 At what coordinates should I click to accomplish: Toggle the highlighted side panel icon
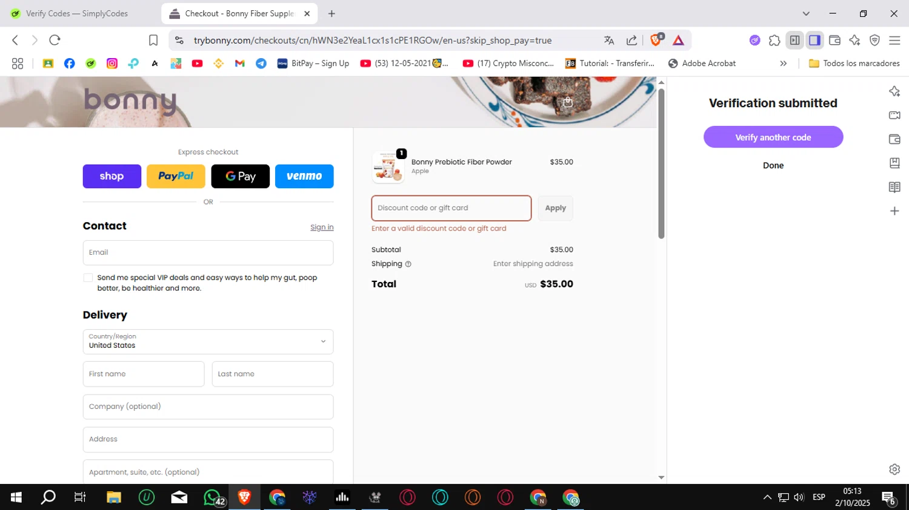coord(814,40)
